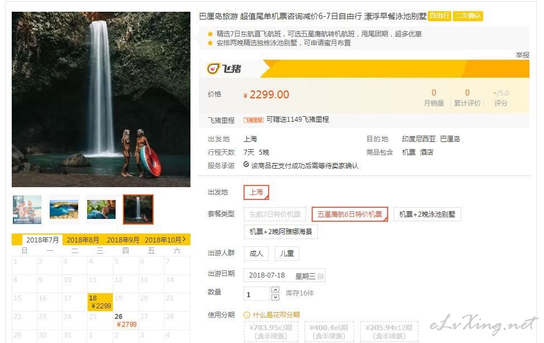Show next months with calendar arrow
The image size is (544, 343).
(x=184, y=239)
